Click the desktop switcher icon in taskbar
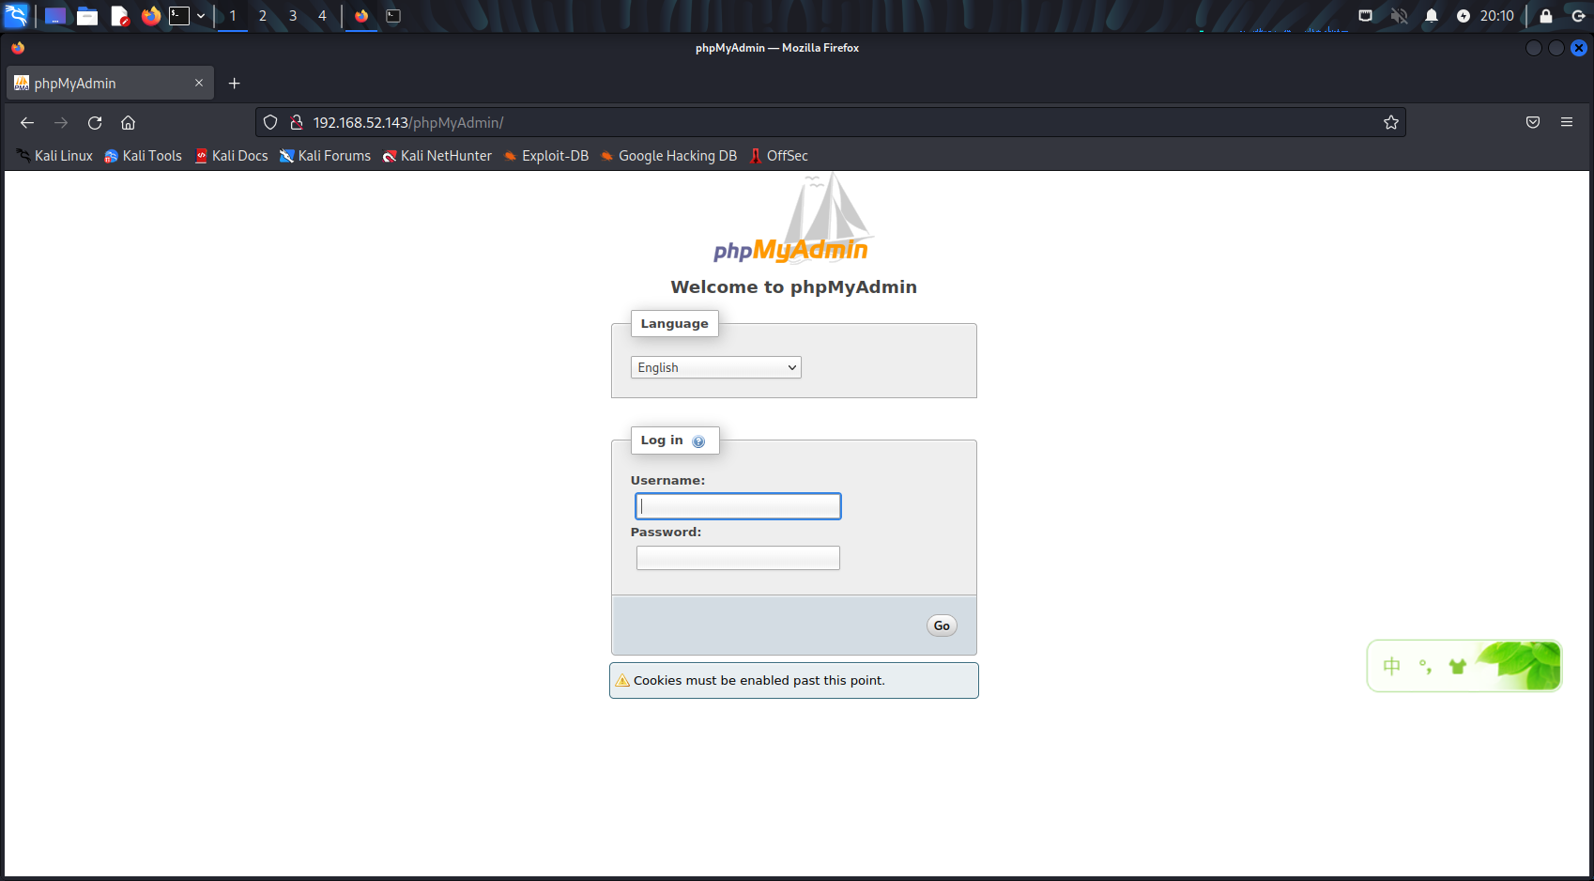The height and width of the screenshot is (881, 1594). (x=55, y=16)
